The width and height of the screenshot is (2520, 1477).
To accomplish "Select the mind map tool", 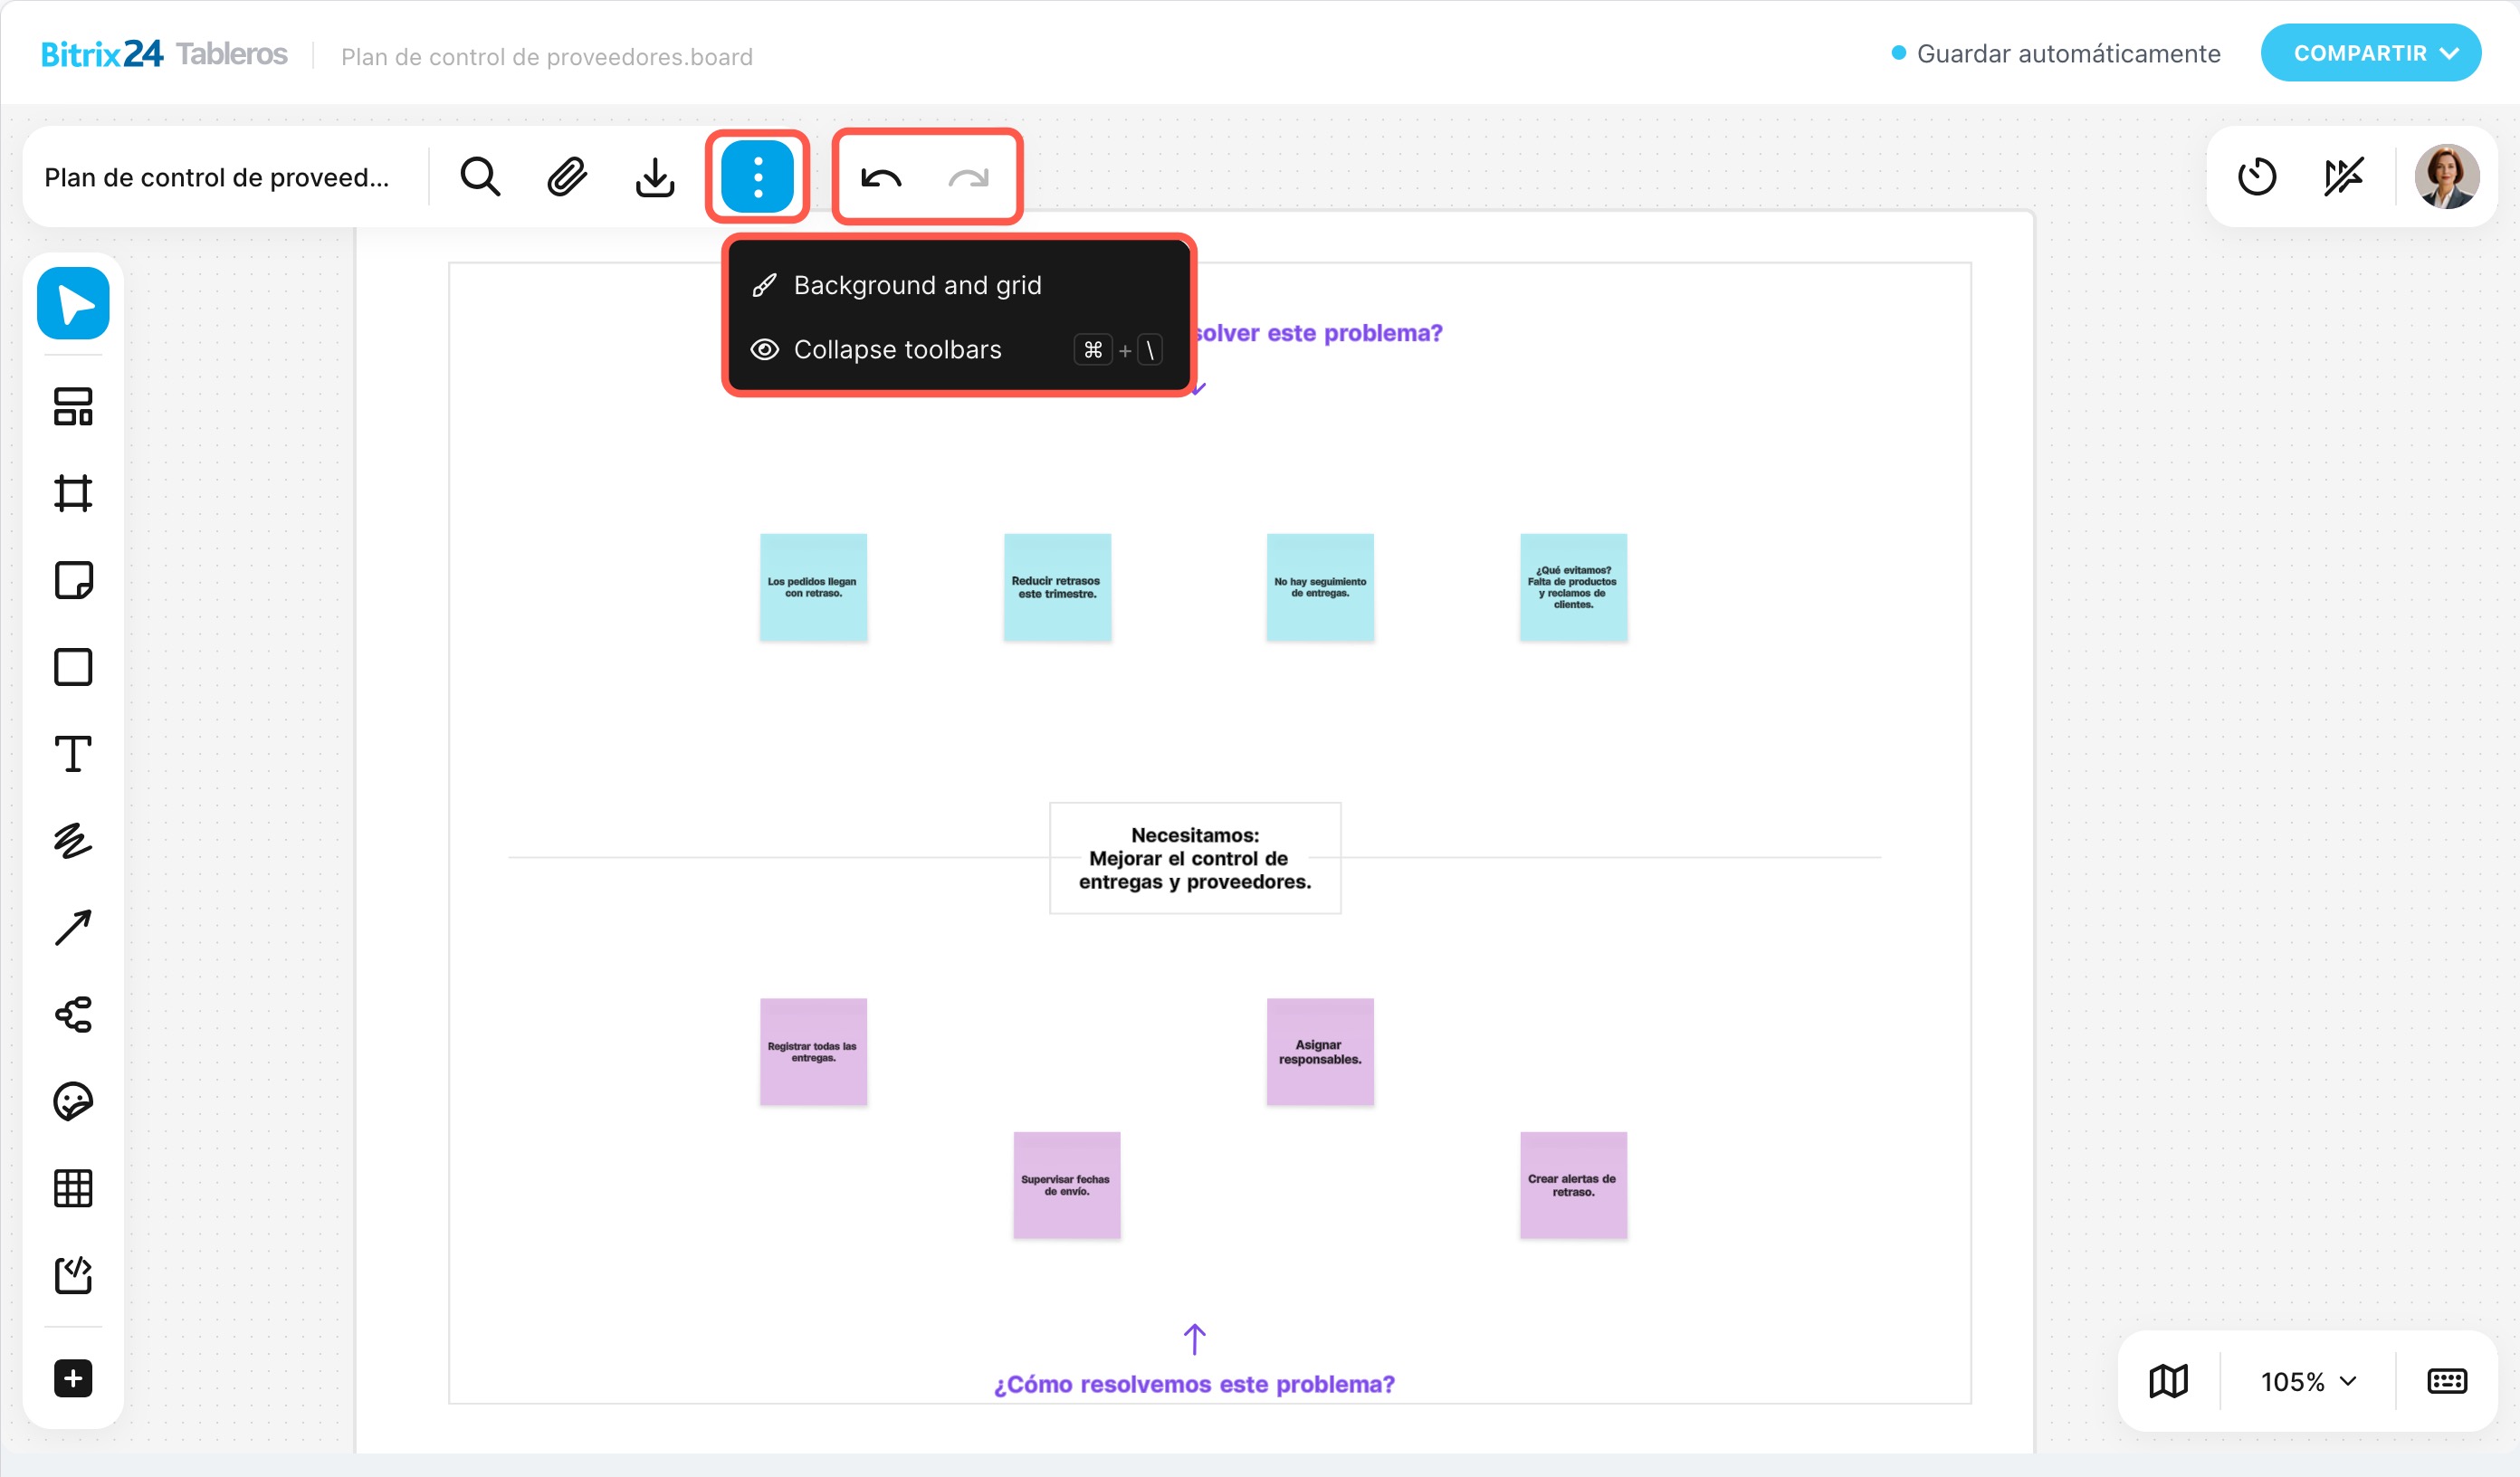I will [x=73, y=1015].
